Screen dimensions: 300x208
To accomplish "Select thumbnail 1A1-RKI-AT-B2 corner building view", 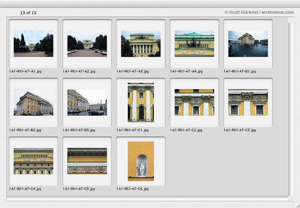I will (34, 102).
